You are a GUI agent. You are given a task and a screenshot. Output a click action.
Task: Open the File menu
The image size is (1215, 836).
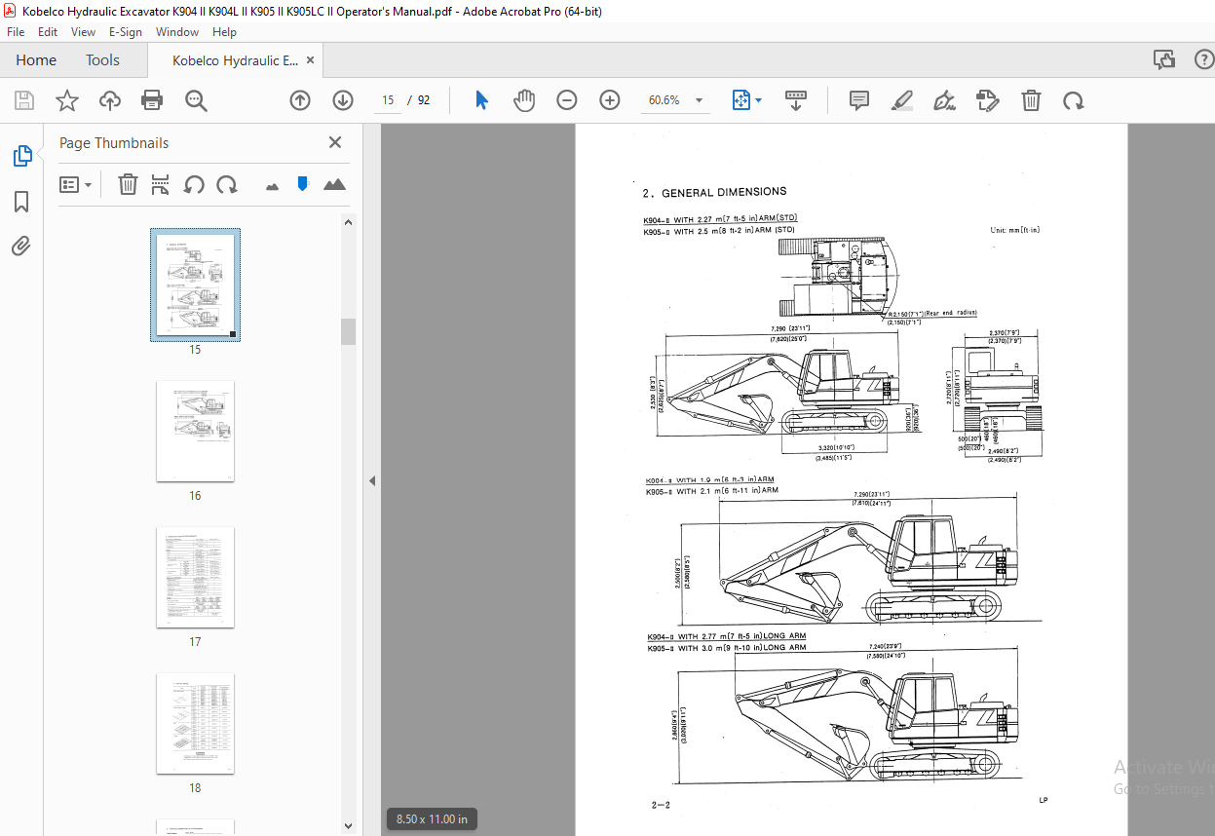[x=16, y=32]
